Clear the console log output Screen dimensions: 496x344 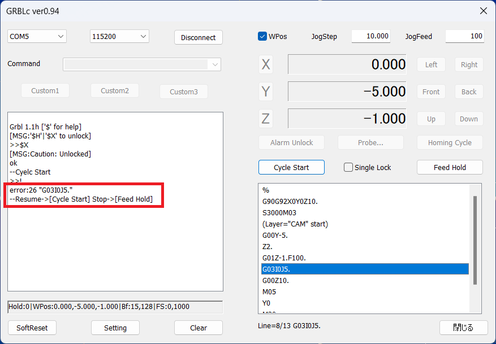pos(198,328)
